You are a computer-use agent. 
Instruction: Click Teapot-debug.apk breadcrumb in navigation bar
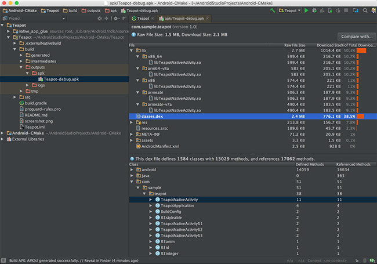[x=139, y=10]
